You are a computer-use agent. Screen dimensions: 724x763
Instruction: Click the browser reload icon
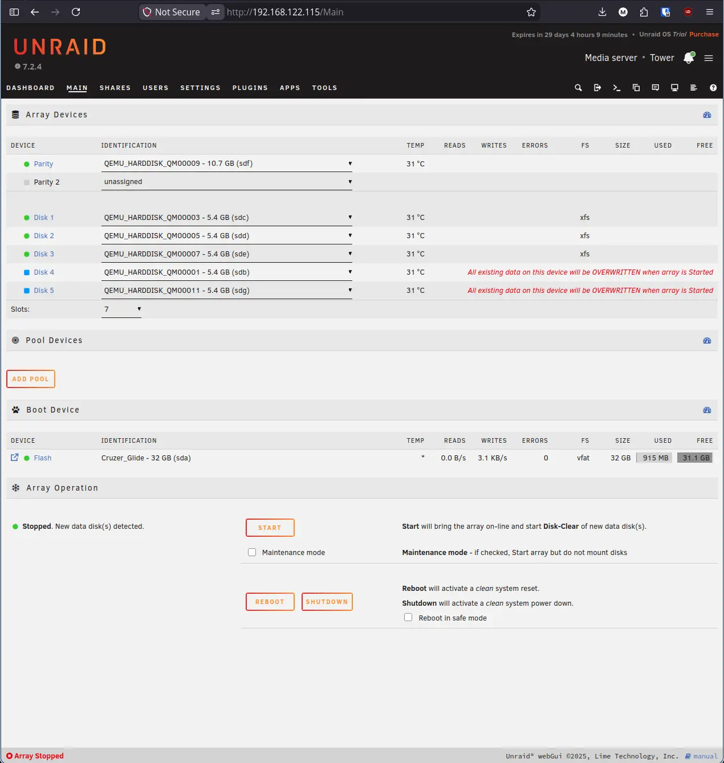[76, 12]
